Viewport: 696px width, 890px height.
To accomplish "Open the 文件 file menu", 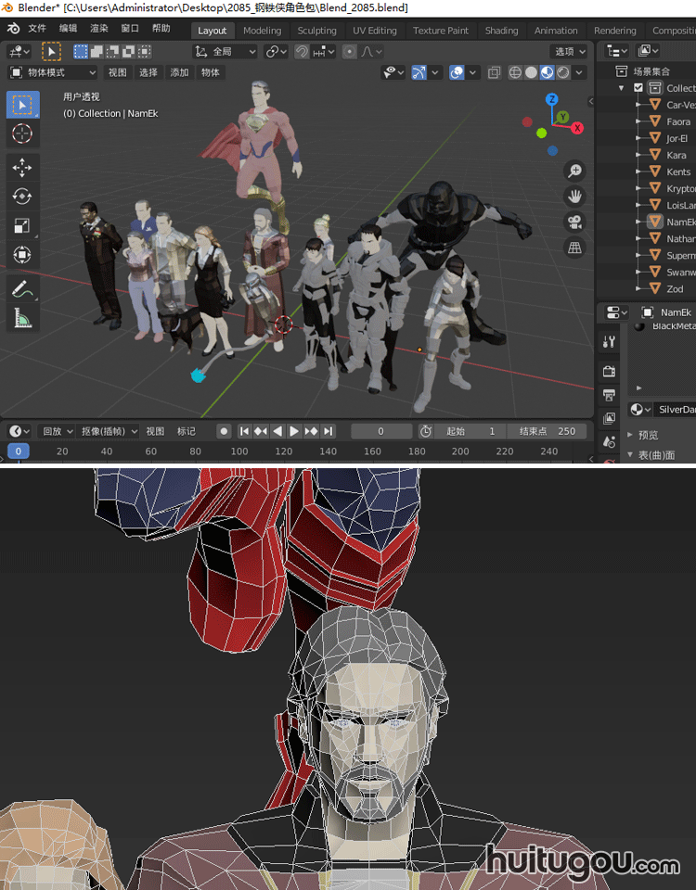I will (37, 29).
